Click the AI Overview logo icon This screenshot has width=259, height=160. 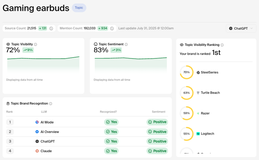37,132
